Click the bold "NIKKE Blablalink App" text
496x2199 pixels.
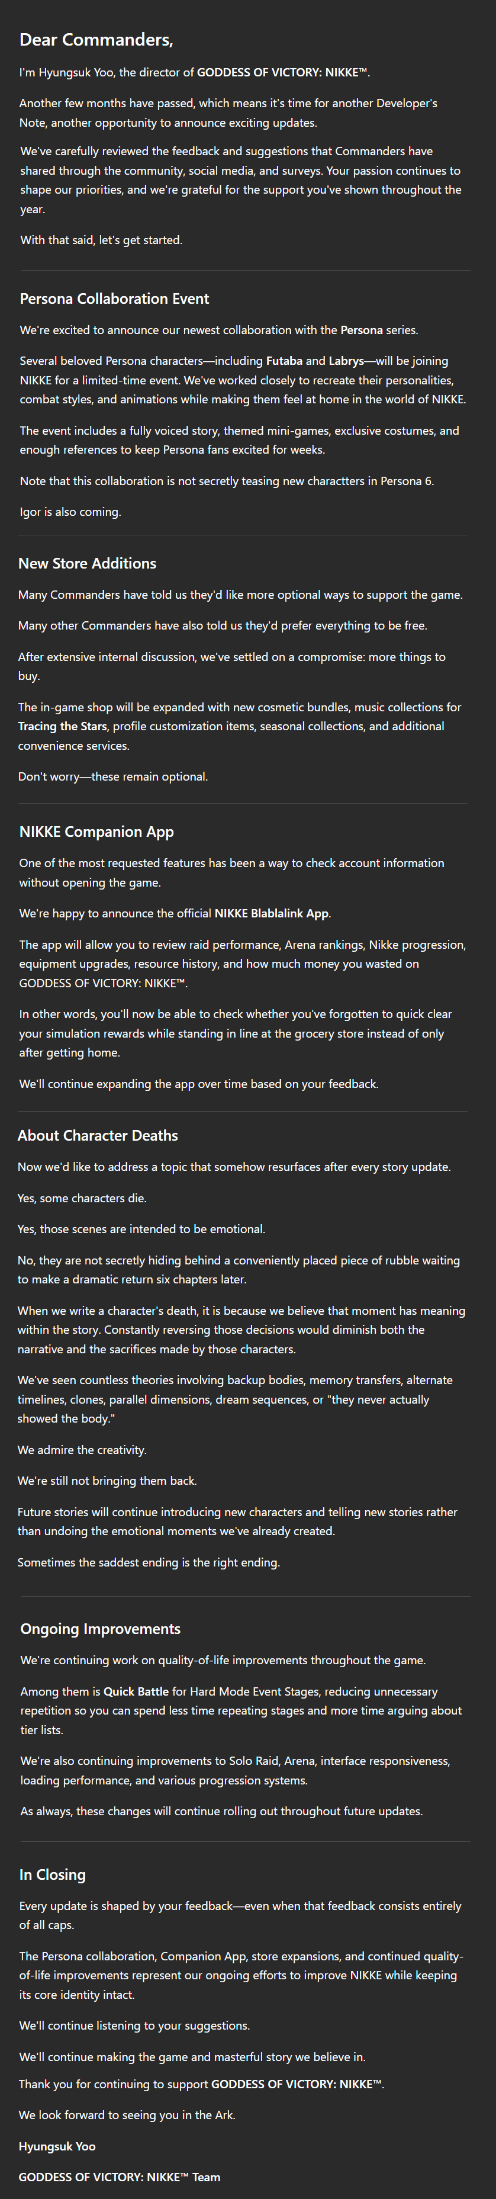point(272,913)
